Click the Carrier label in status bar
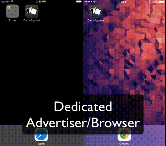Image resolution: width=166 pixels, height=146 pixels. click(5, 1)
